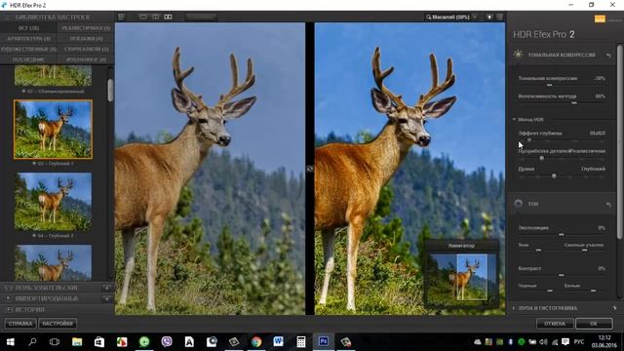
Task: Click the pin icon in Лупа и гистограмма
Action: pyautogui.click(x=615, y=308)
